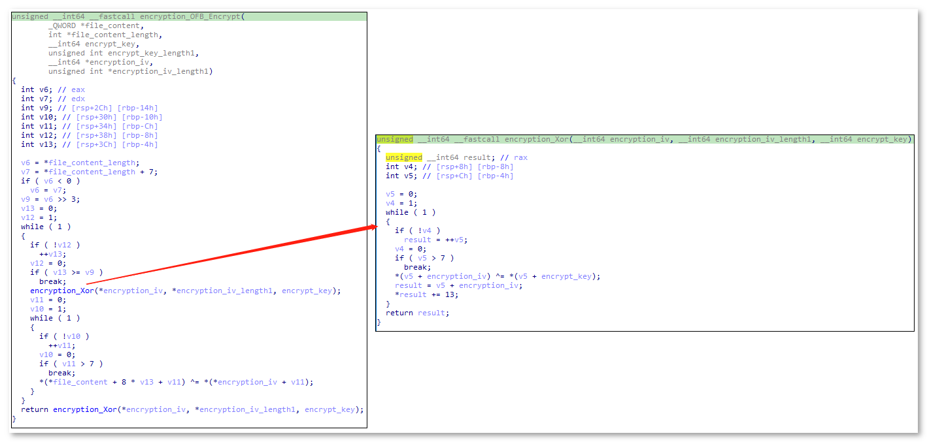Select the return result statement
927x442 pixels.
pyautogui.click(x=417, y=313)
